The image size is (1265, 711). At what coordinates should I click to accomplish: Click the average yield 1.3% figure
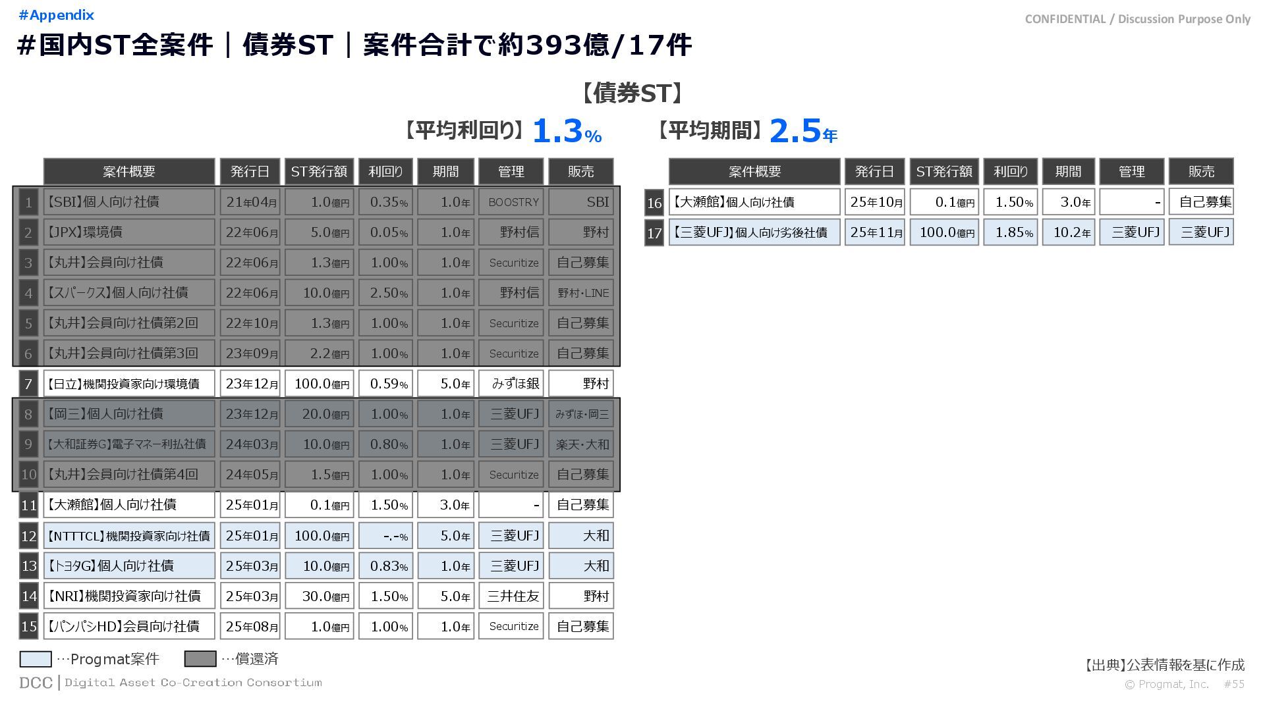click(567, 131)
